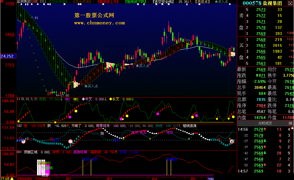Viewport: 294px width, 180px height.
Task: Click the 雨季将来 label in third panel
Action: 103,126
